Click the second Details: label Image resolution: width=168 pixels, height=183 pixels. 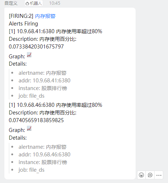pos(18,138)
